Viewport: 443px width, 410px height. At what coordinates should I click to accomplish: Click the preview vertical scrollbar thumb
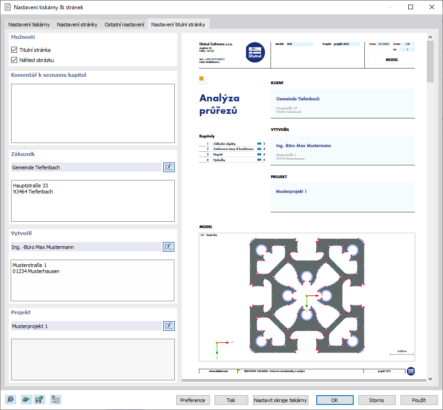(x=431, y=62)
